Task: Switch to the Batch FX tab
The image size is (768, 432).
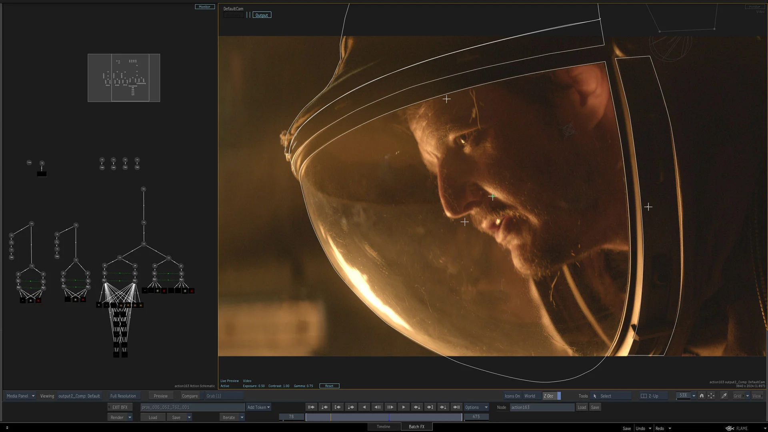Action: (416, 427)
